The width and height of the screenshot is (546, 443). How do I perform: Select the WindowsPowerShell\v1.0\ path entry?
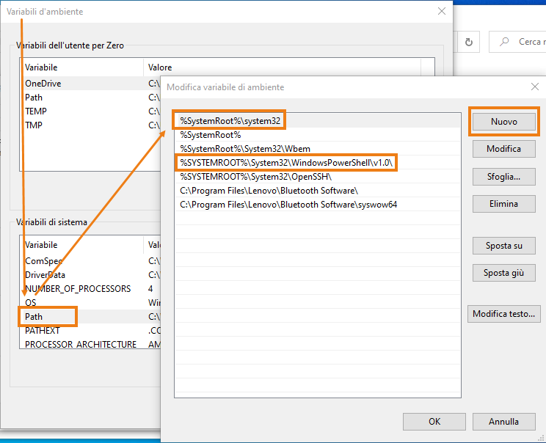click(287, 162)
